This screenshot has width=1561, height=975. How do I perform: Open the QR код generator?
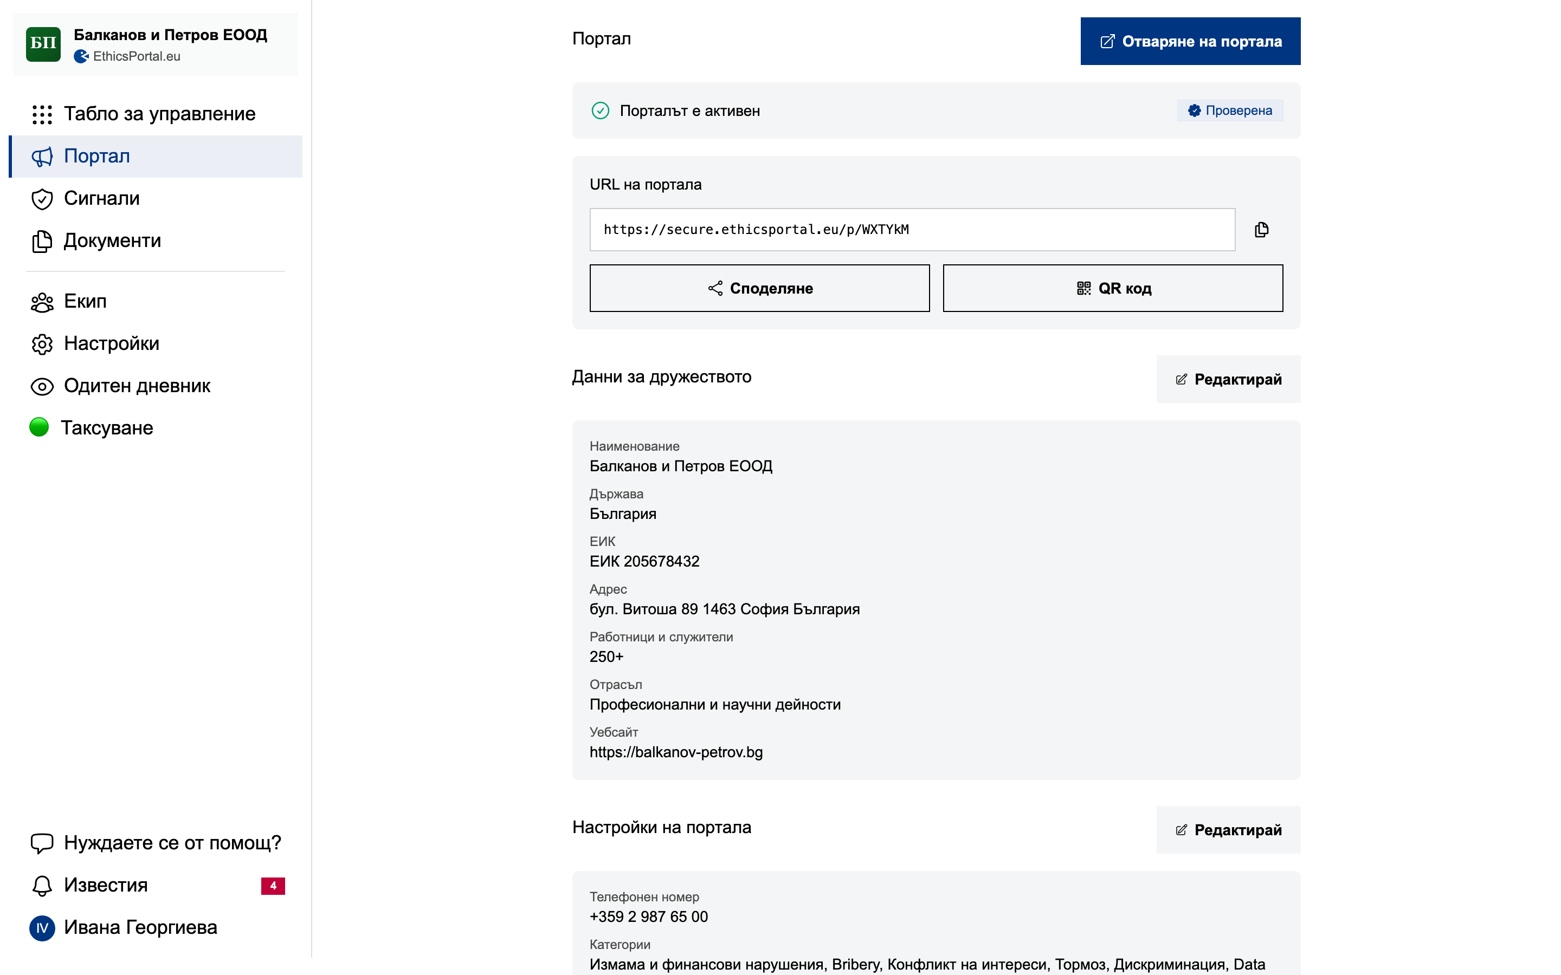(x=1112, y=288)
